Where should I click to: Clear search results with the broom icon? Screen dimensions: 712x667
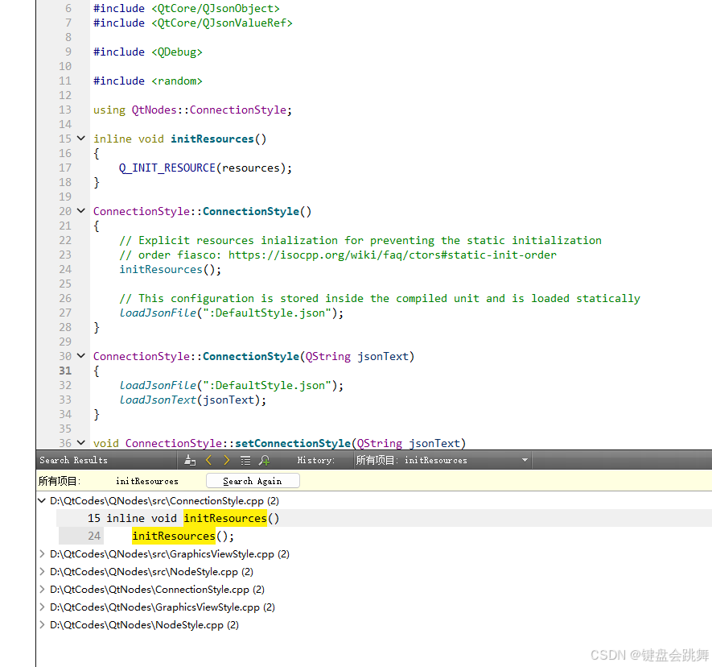[190, 461]
